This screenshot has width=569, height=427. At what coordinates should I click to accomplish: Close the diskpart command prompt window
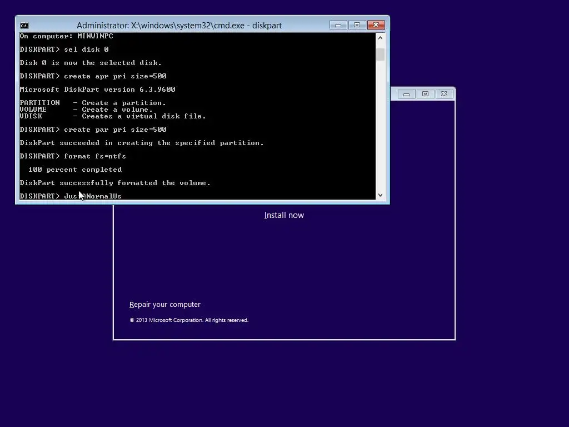pos(376,25)
